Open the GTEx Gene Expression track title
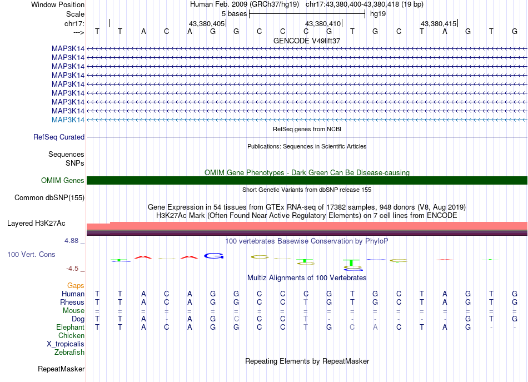Screen dimensions: 528x382 click(x=307, y=207)
